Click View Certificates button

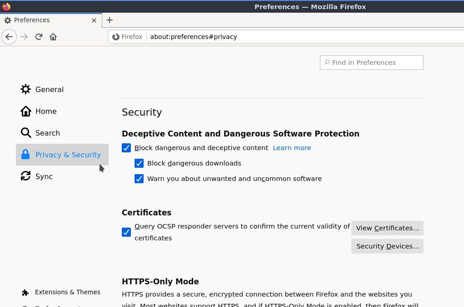(387, 228)
